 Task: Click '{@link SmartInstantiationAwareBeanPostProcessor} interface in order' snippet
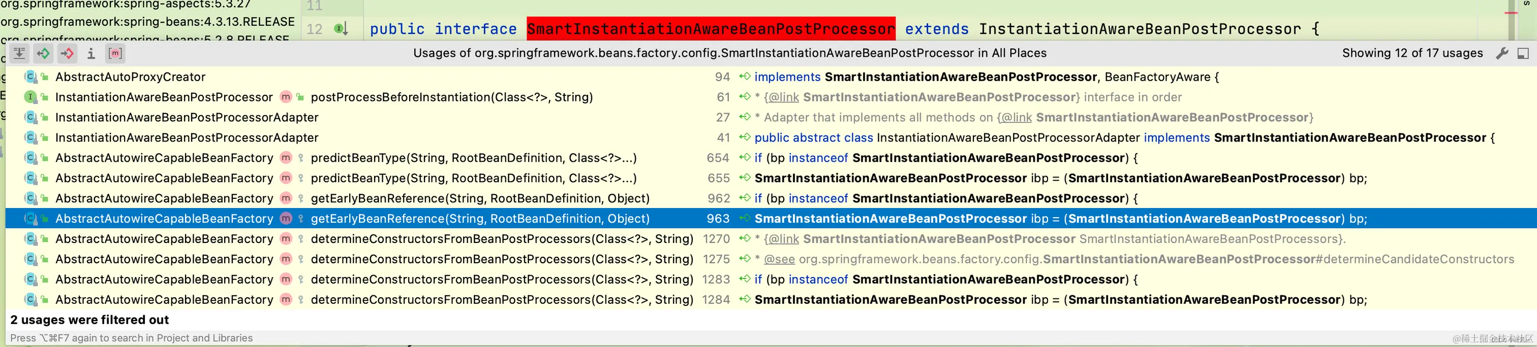point(972,97)
